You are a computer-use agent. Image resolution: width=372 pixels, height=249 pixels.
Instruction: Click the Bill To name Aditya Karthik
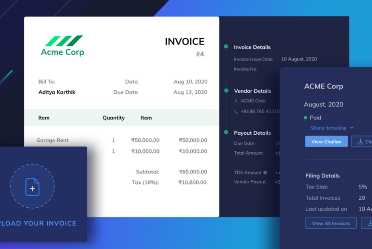point(57,92)
